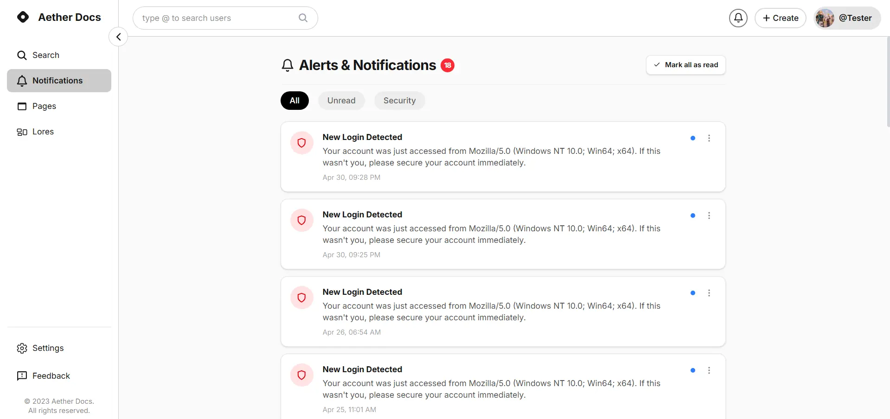The width and height of the screenshot is (890, 419).
Task: Click Mark all as read
Action: (x=686, y=65)
